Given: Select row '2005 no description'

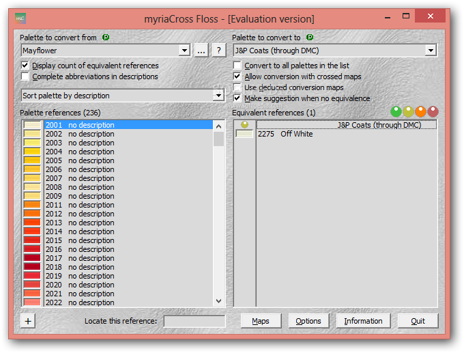Looking at the screenshot, I should [x=128, y=160].
